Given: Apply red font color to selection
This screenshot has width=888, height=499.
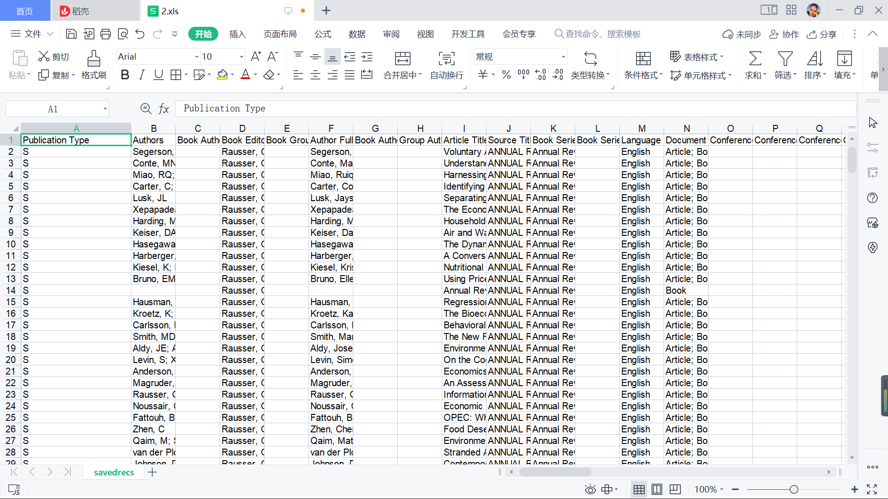Looking at the screenshot, I should pyautogui.click(x=246, y=74).
